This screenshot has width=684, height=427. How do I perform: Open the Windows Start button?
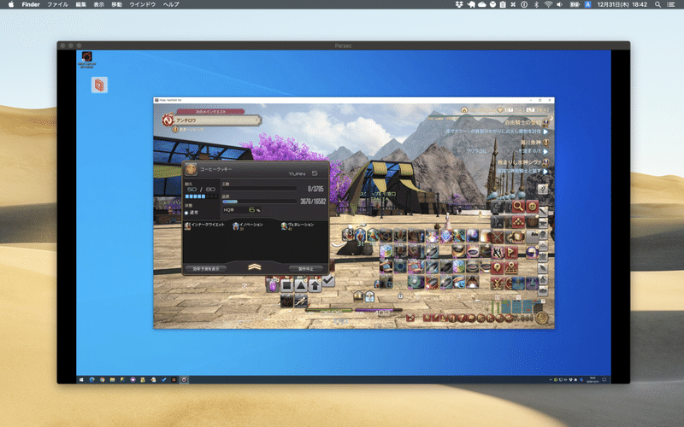coord(81,379)
